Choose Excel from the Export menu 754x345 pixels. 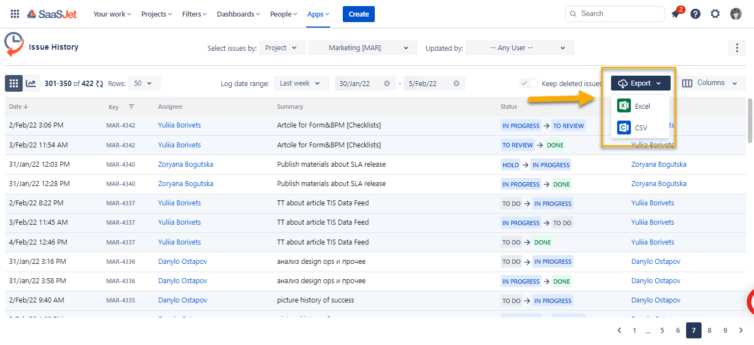point(640,106)
